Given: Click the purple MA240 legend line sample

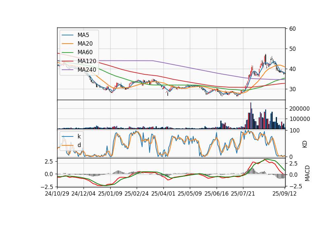Looking at the screenshot, I should [67, 70].
